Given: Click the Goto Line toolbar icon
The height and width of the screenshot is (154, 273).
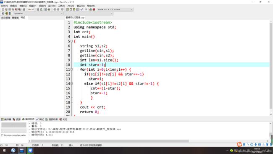Looking at the screenshot, I should coord(49,9).
